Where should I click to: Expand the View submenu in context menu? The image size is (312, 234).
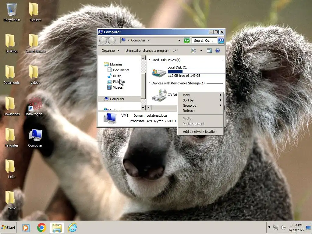200,95
